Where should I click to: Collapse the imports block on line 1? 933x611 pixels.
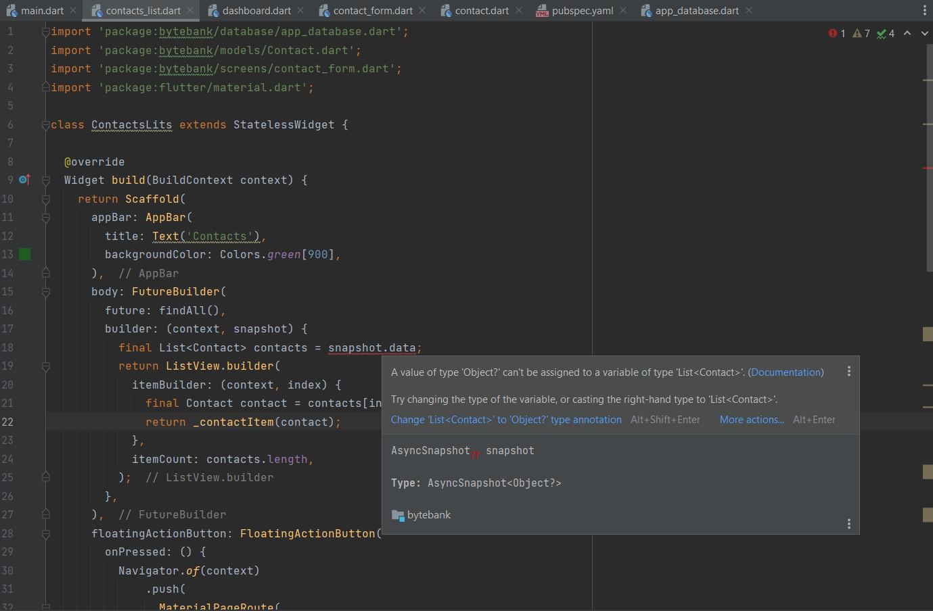pyautogui.click(x=45, y=32)
